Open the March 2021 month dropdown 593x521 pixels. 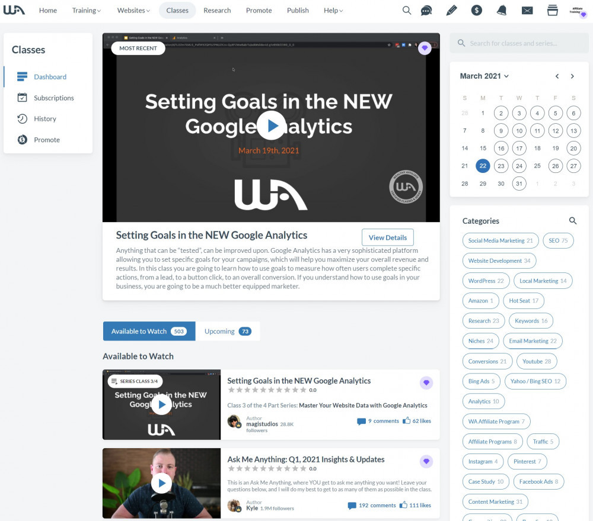pyautogui.click(x=484, y=76)
